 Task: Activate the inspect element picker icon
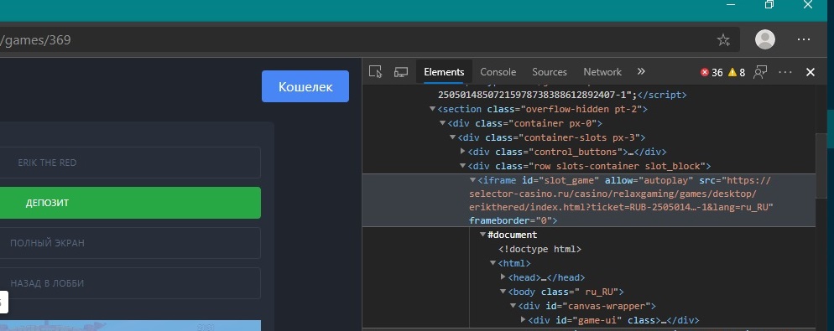(376, 72)
